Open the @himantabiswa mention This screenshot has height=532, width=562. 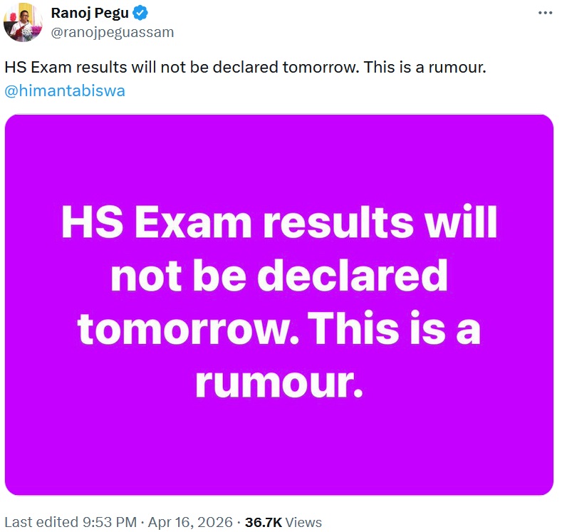click(x=65, y=91)
